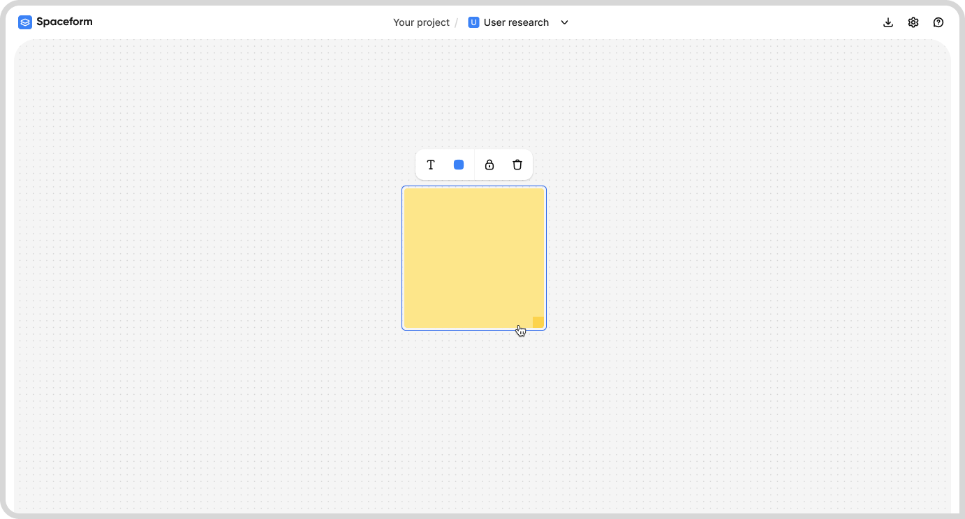Viewport: 965px width, 519px height.
Task: Select the Text tool in the note toolbar
Action: 431,165
